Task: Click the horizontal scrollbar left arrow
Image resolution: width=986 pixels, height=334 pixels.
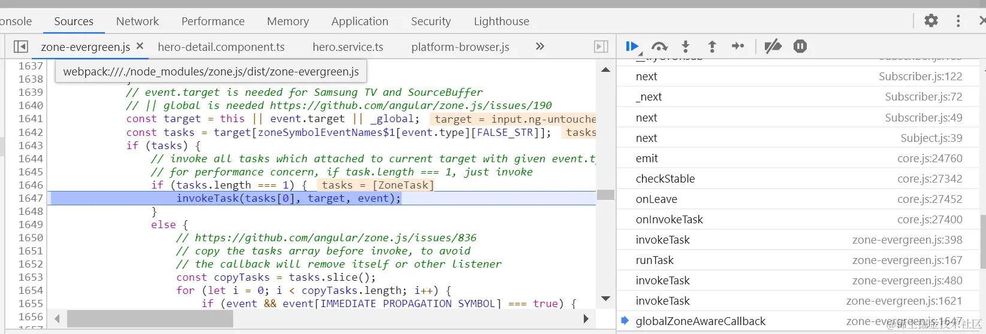Action: pos(58,319)
